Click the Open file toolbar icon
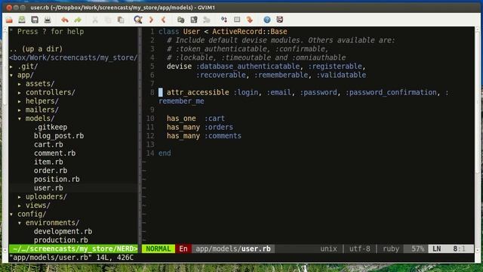 pos(9,20)
